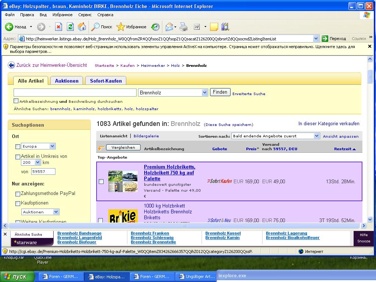Click the page scroll-down arrow
376x282 pixels.
(x=370, y=220)
